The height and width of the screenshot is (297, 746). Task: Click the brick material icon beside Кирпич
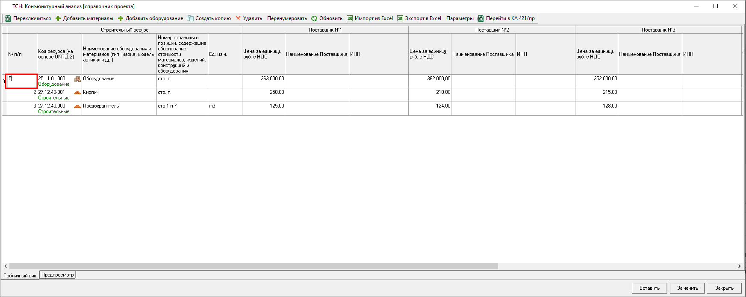click(77, 93)
